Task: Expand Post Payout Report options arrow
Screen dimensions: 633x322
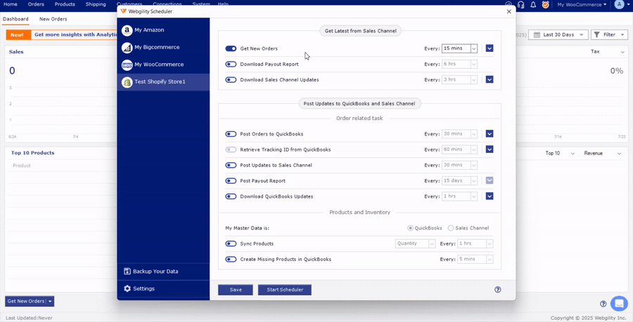Action: 490,181
